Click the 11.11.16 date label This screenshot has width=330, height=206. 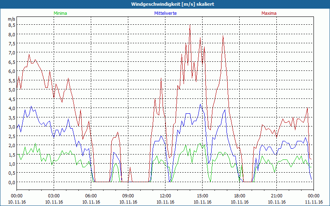tap(313, 202)
